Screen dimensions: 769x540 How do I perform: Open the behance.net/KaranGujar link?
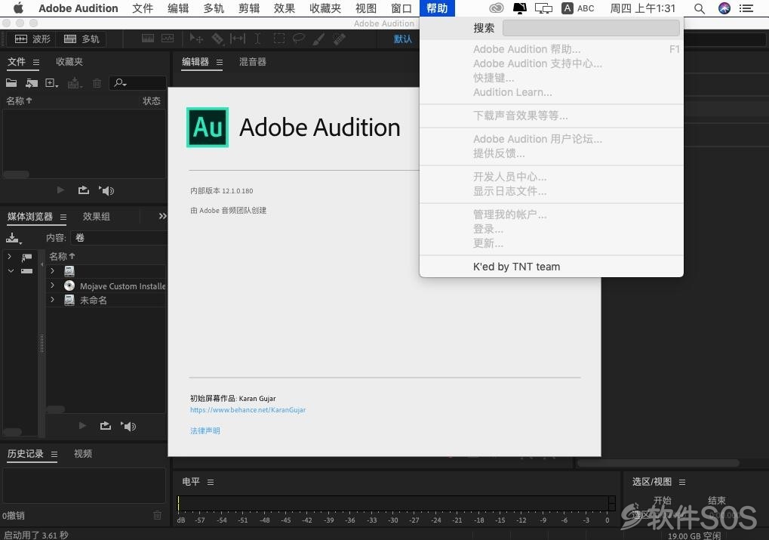248,410
